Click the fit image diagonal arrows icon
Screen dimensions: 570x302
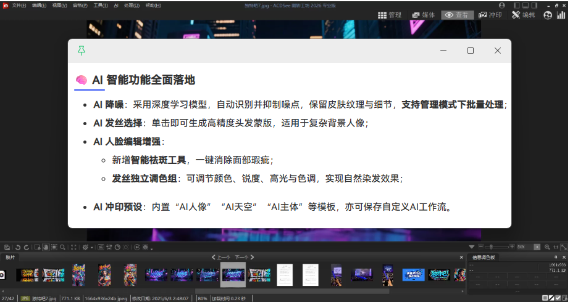(x=564, y=247)
